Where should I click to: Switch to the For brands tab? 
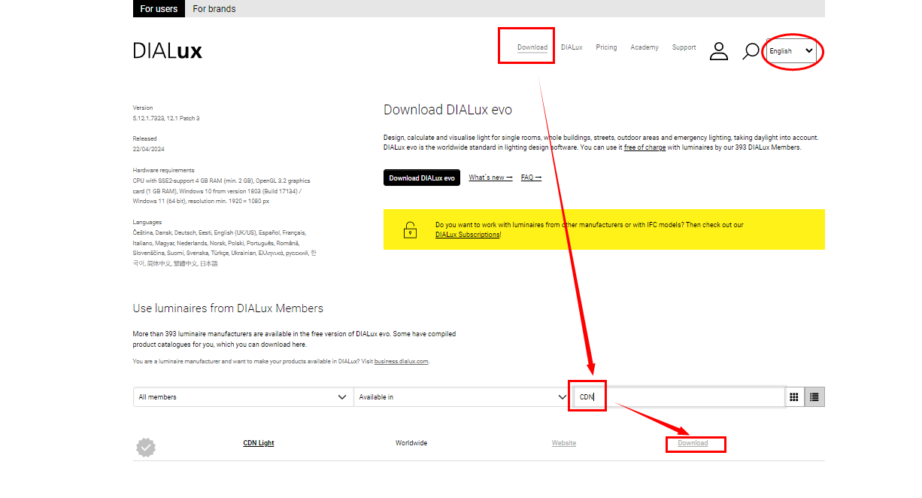pos(214,9)
